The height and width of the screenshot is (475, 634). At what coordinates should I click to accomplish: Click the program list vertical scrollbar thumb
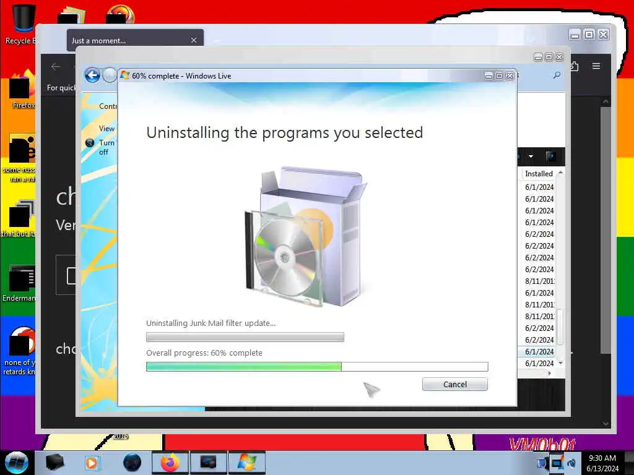point(560,327)
